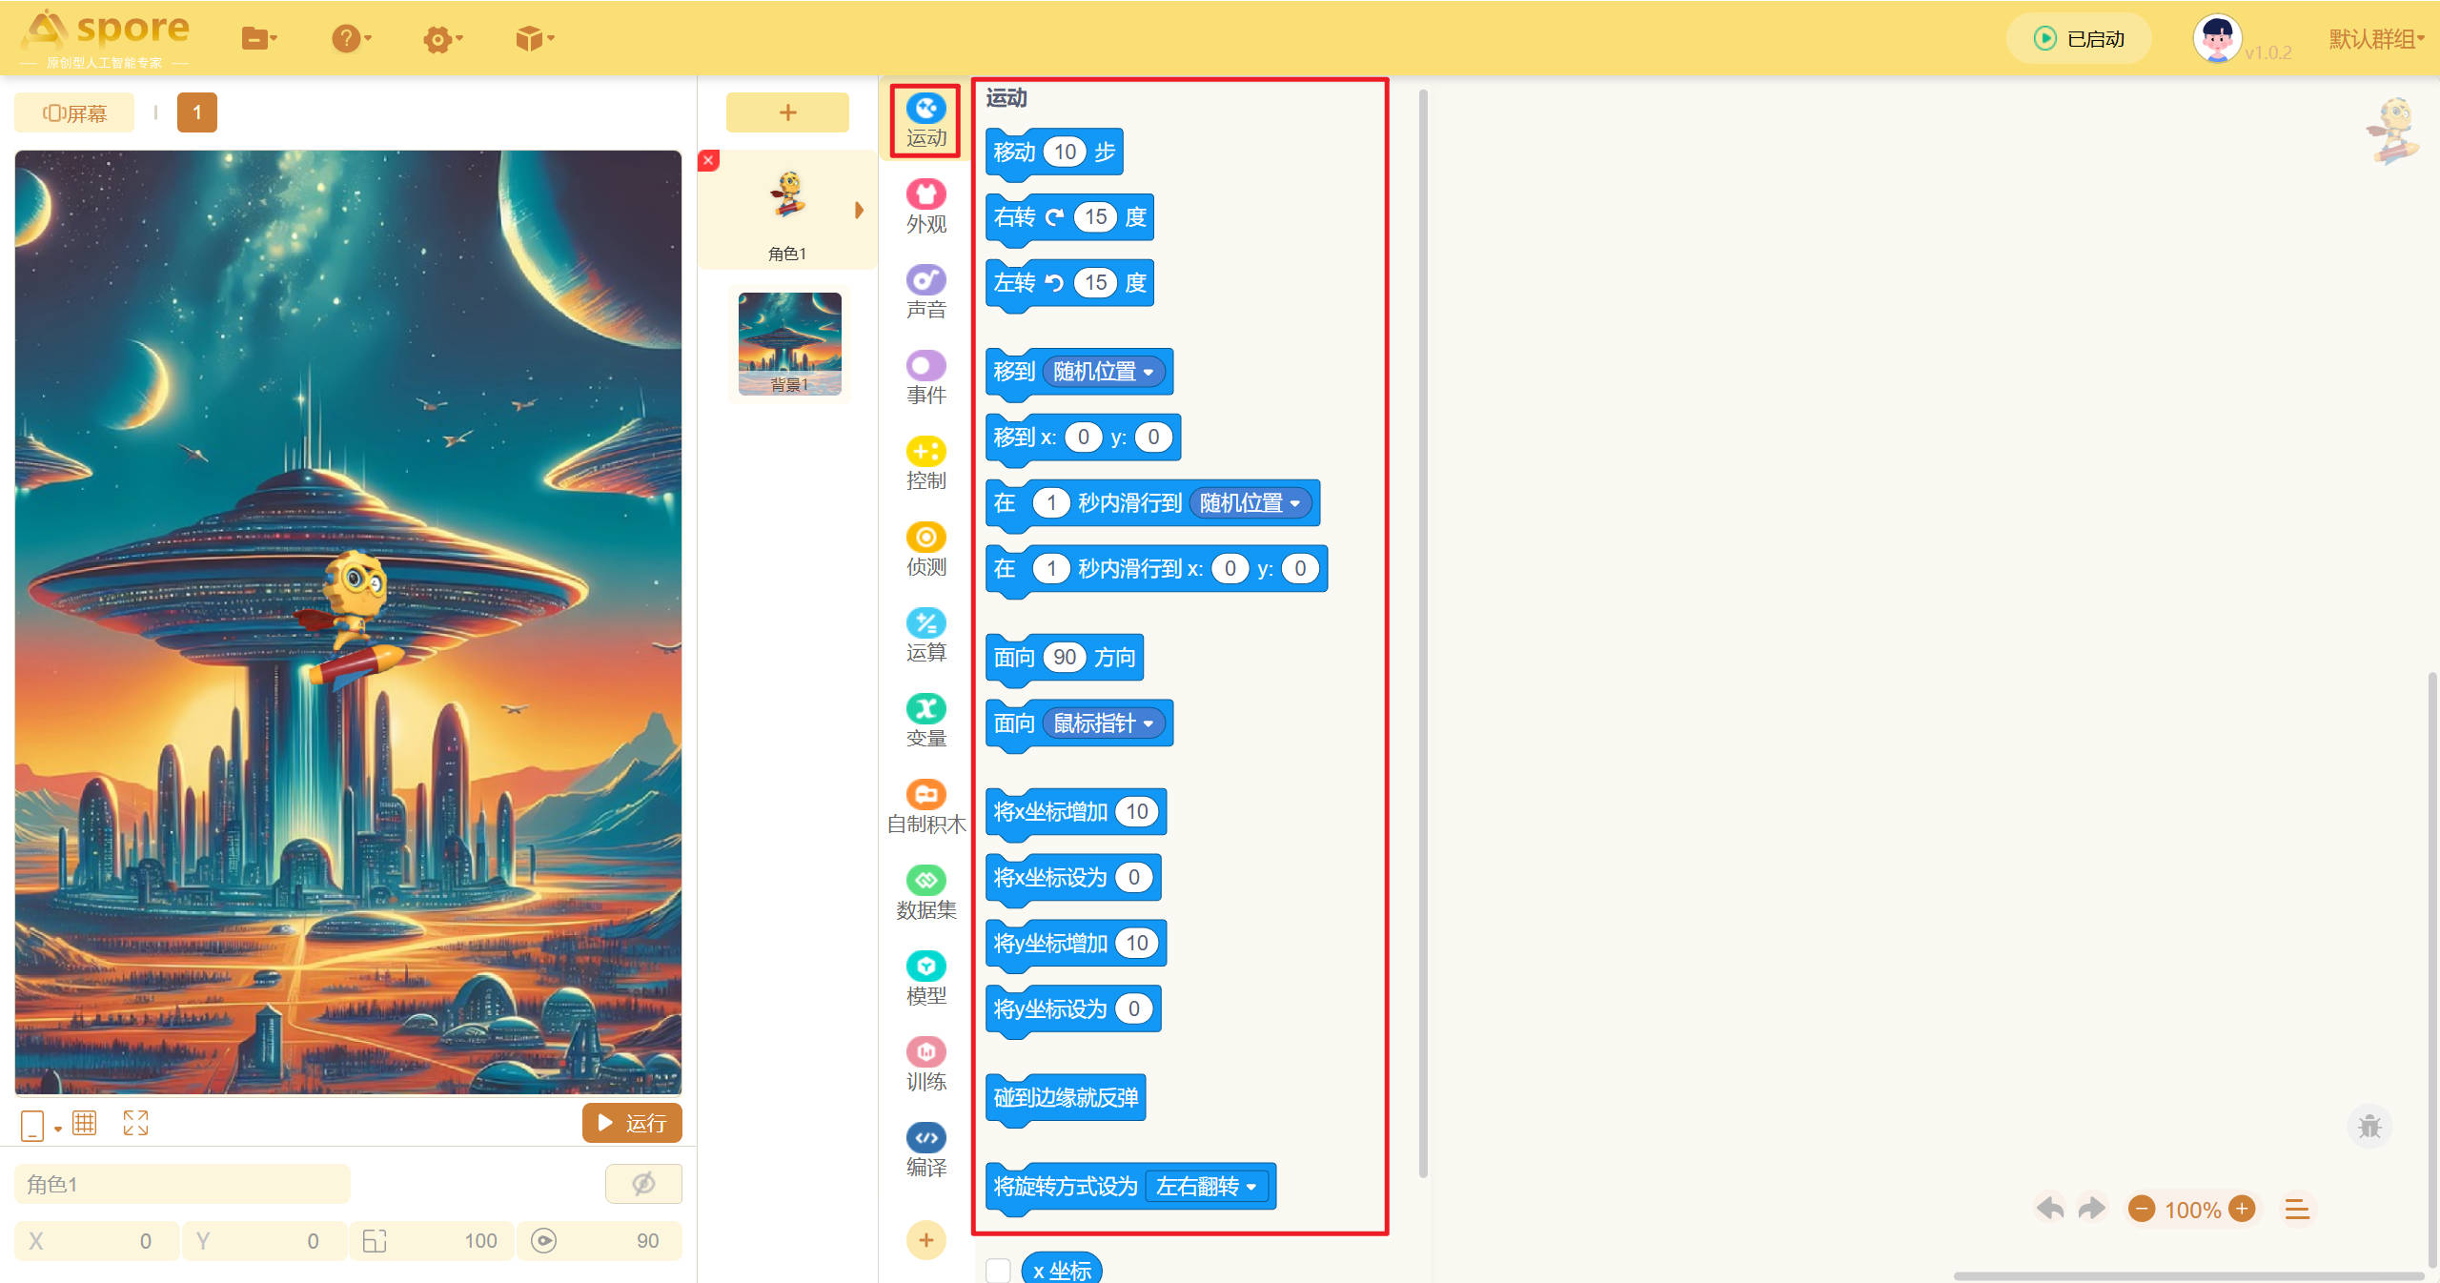
Task: Toggle sprite visibility eye button
Action: pos(643,1184)
